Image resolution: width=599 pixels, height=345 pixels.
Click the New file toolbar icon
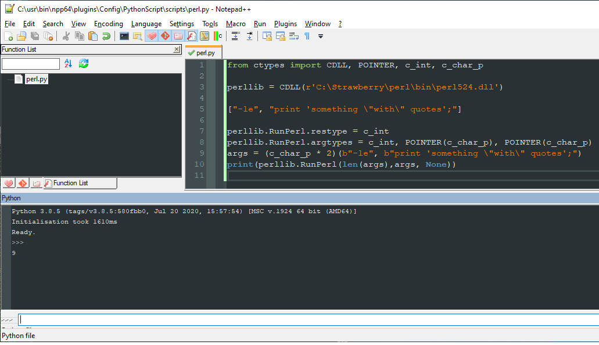8,36
